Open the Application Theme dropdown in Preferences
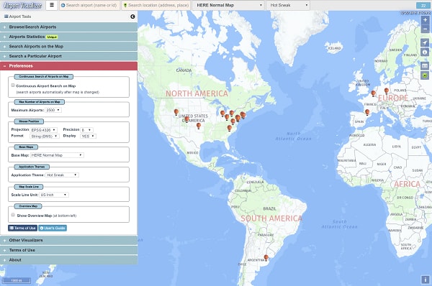Viewport: 432px width, 286px height. (x=62, y=175)
